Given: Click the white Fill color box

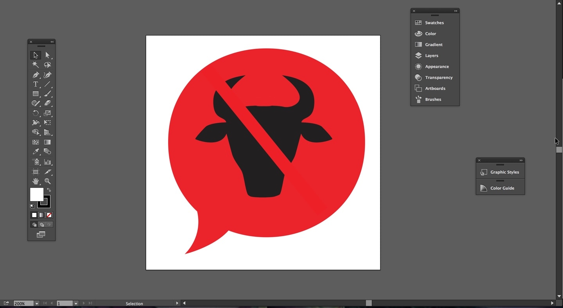Looking at the screenshot, I should 36,194.
